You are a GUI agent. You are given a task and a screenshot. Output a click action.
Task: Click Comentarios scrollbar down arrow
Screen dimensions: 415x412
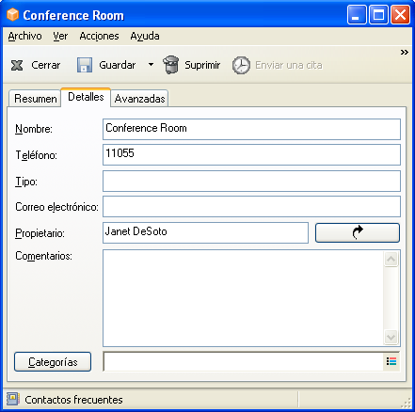point(391,338)
